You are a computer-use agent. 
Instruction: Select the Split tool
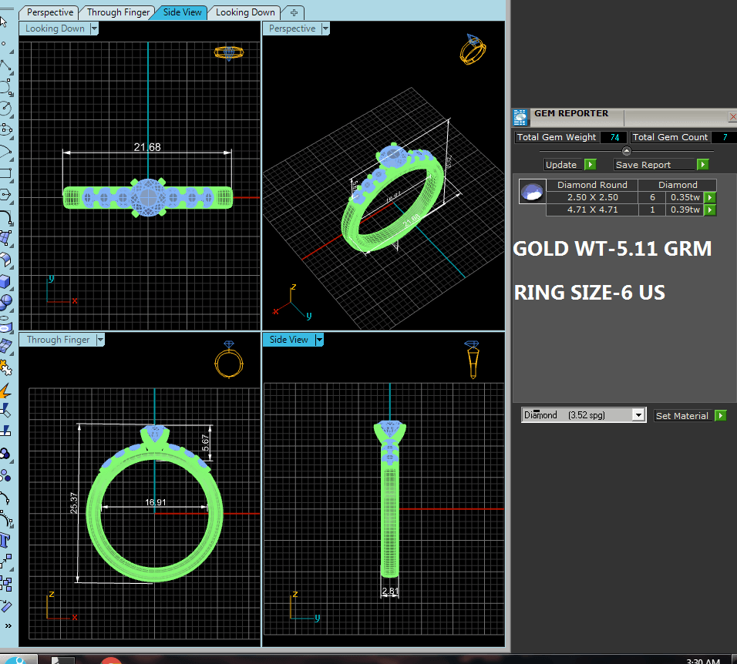(x=5, y=432)
